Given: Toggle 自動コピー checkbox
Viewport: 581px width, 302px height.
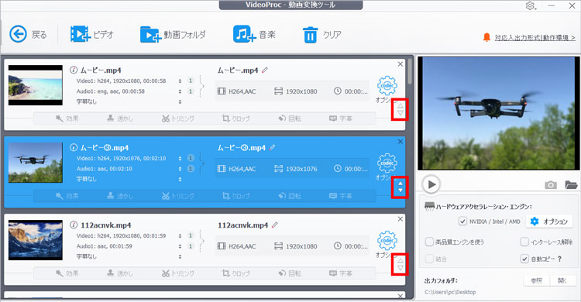Looking at the screenshot, I should pyautogui.click(x=524, y=259).
